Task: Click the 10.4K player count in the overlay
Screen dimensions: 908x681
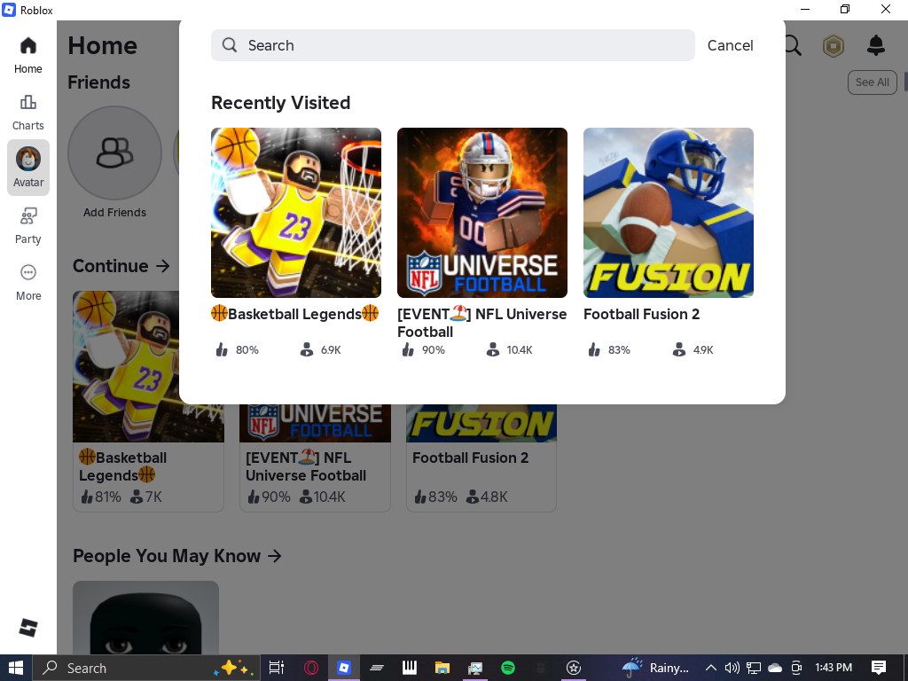Action: (x=510, y=349)
